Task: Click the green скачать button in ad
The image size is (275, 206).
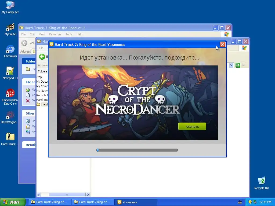Action: point(192,126)
